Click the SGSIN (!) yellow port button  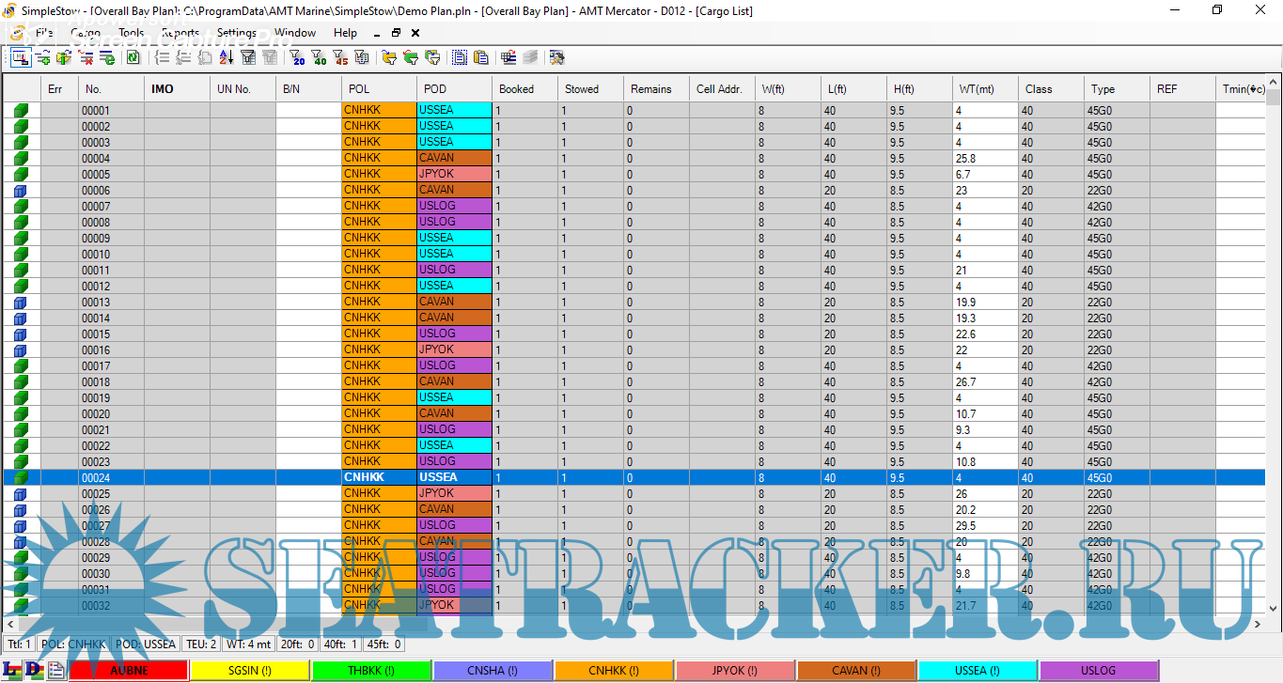[249, 671]
